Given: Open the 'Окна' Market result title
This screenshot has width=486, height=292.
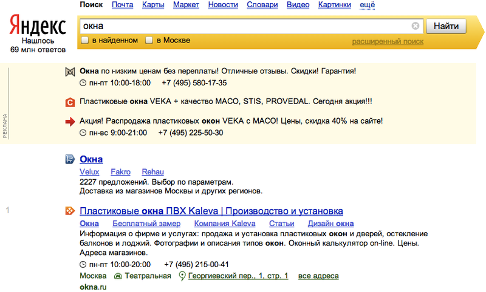Looking at the screenshot, I should tap(91, 159).
